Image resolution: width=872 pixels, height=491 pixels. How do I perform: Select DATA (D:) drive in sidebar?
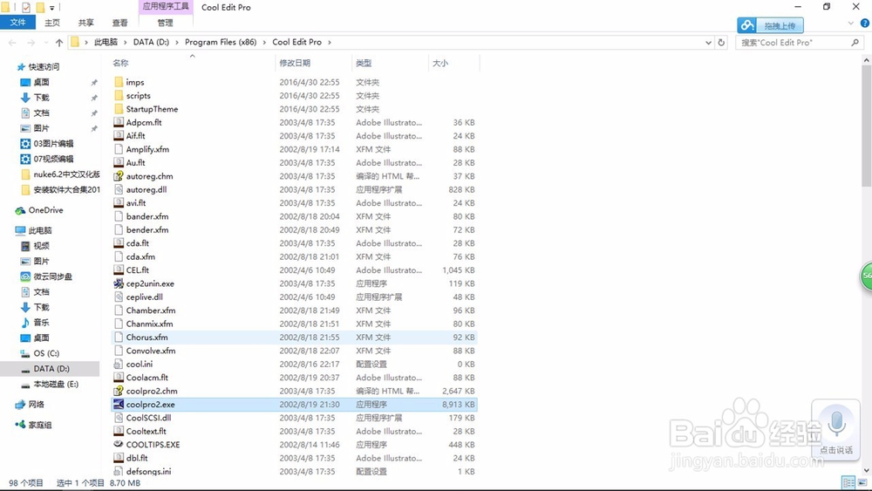(x=50, y=369)
